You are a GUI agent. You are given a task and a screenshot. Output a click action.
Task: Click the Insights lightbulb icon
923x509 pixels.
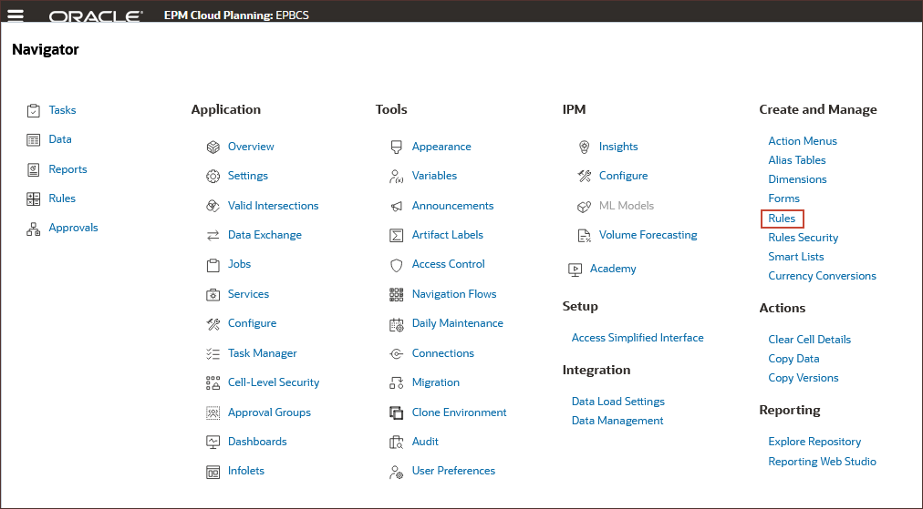pos(584,147)
